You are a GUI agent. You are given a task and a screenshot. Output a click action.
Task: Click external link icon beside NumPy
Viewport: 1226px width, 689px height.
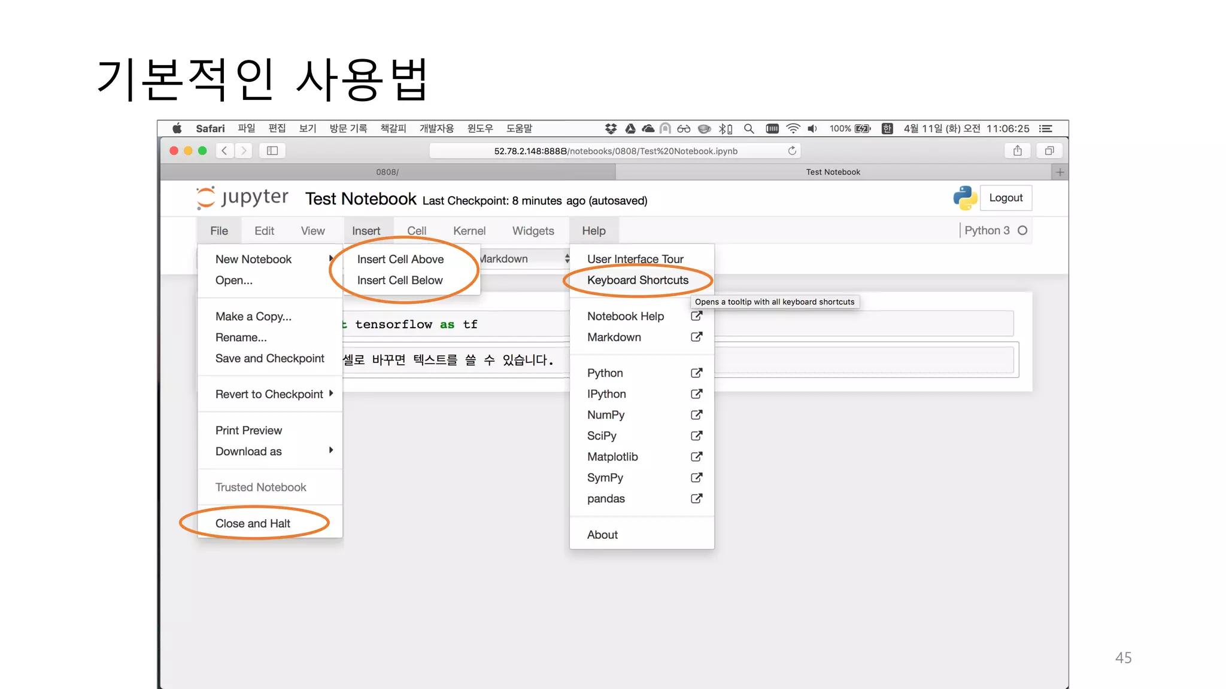(696, 414)
